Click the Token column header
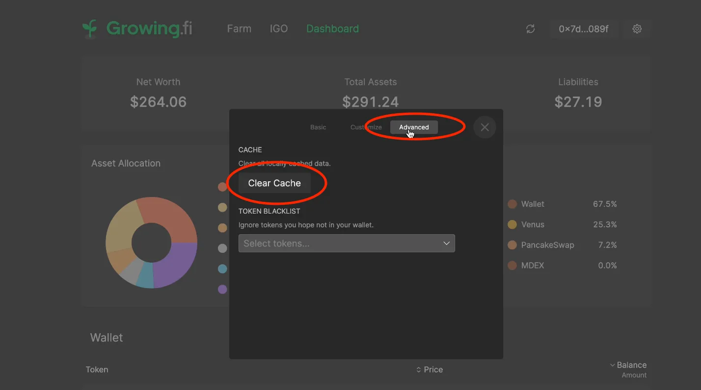 click(x=97, y=370)
